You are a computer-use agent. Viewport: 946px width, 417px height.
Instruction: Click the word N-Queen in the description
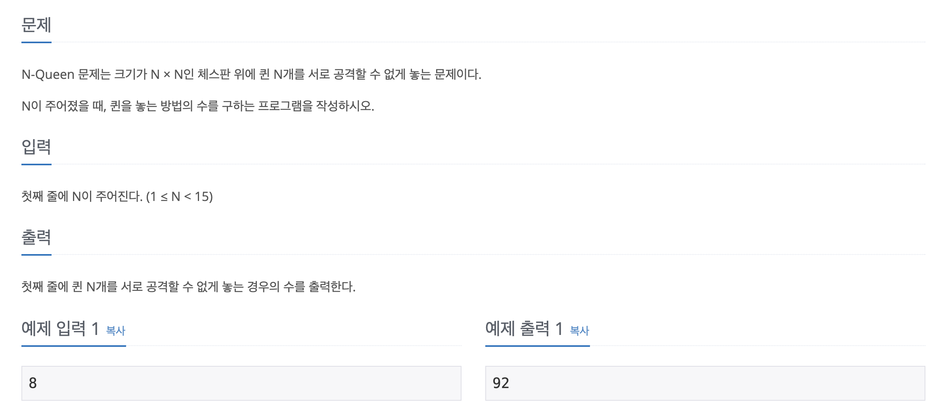pyautogui.click(x=48, y=75)
